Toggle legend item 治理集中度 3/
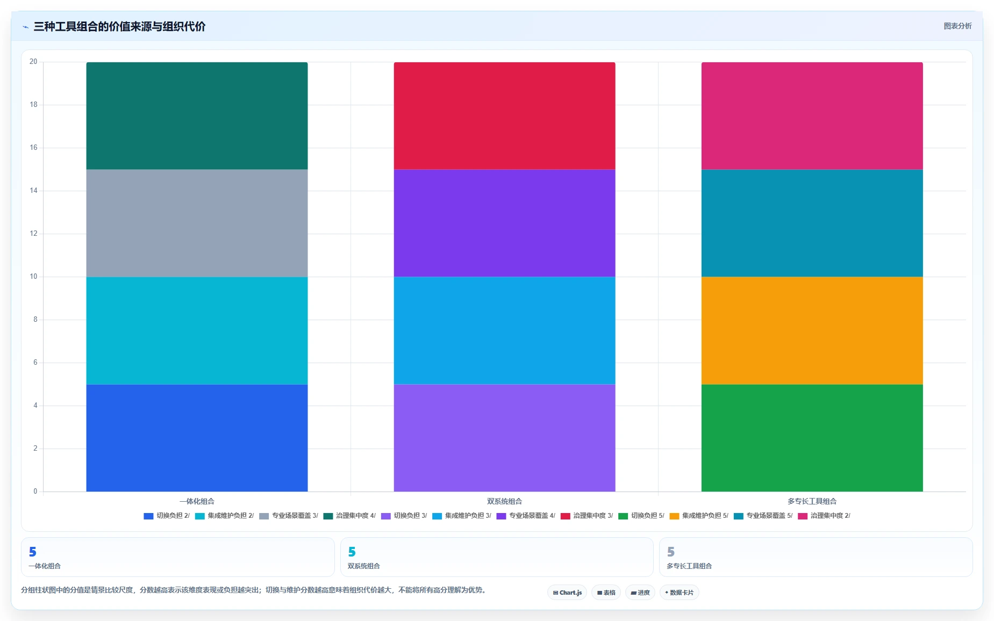Image resolution: width=994 pixels, height=621 pixels. (587, 516)
